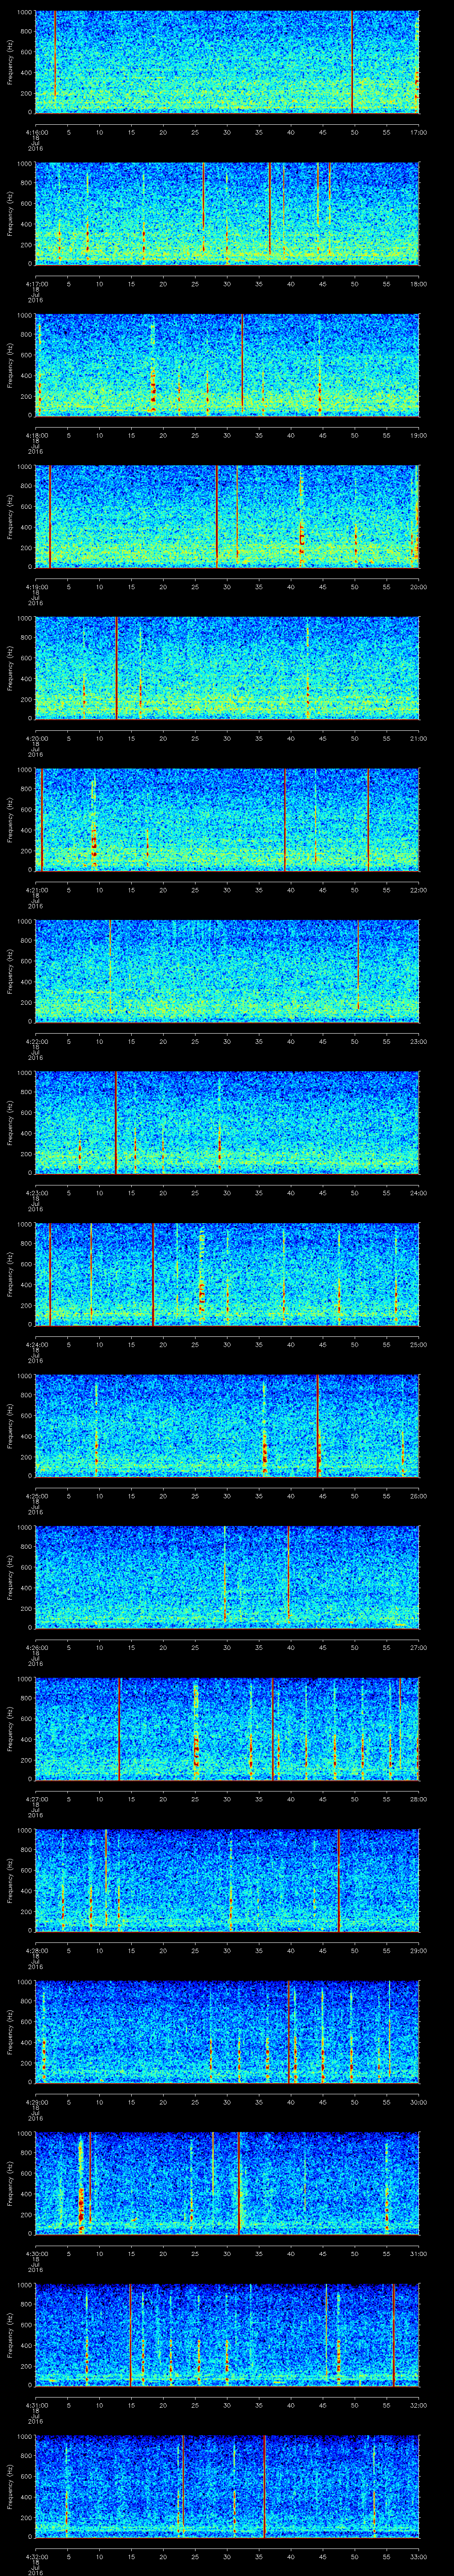Click the 17:00 end time label

click(418, 132)
